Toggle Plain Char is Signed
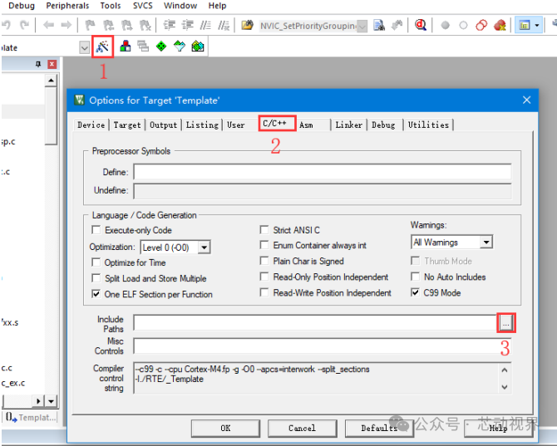 click(x=264, y=261)
